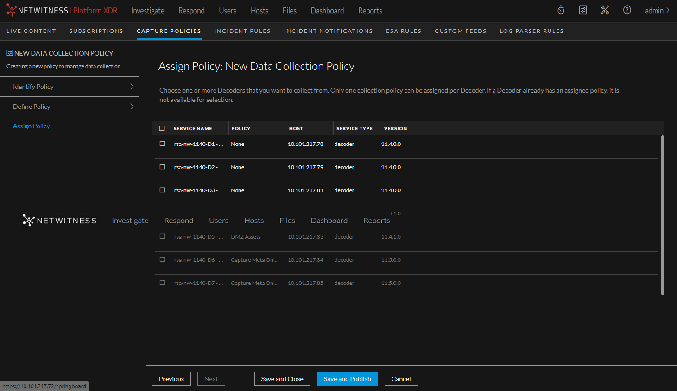Check the rsa-nw-1140-D2 decoder row checkbox
The height and width of the screenshot is (391, 677).
tap(162, 167)
